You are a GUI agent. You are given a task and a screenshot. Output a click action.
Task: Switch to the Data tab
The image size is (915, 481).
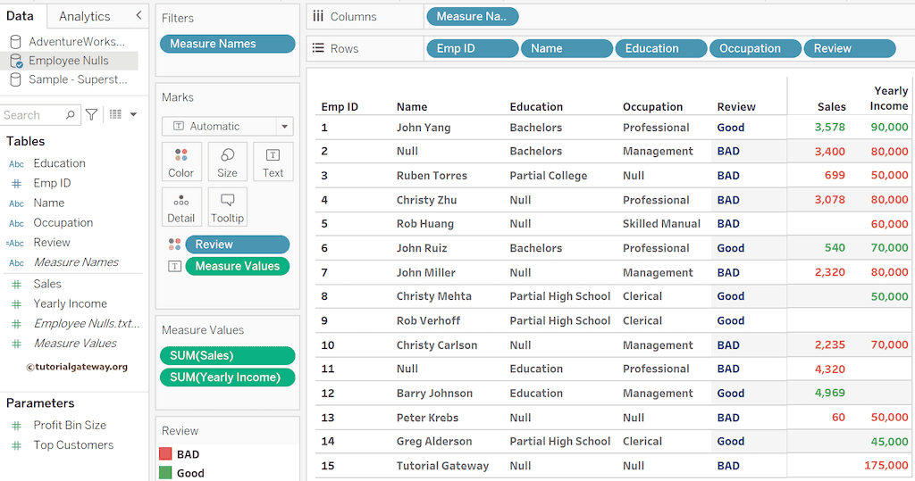[20, 16]
